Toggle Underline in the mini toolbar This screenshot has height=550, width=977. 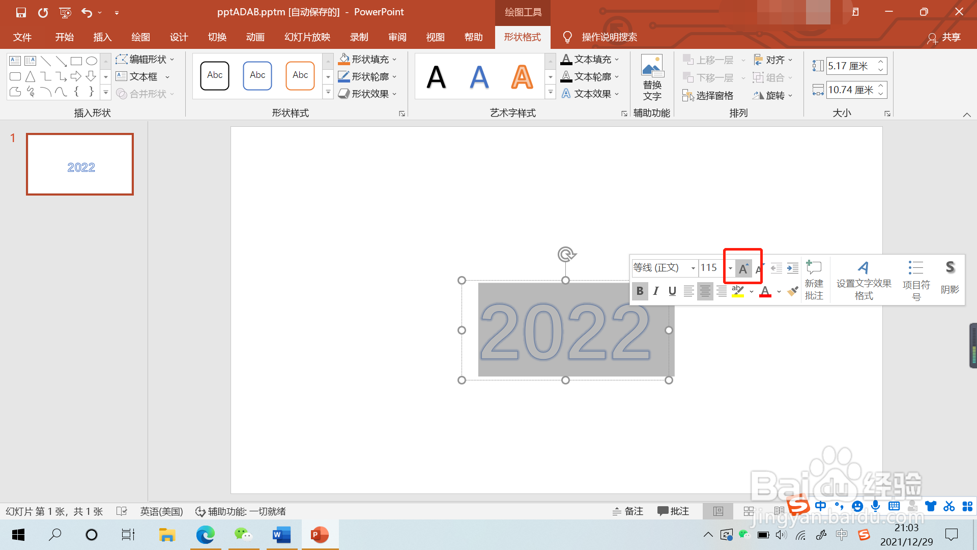click(x=672, y=291)
